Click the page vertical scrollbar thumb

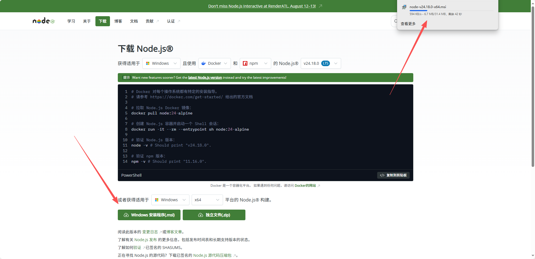[533, 87]
